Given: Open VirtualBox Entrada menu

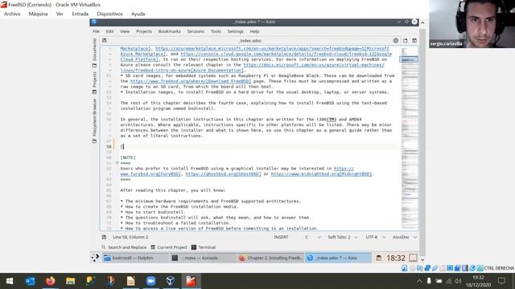Looking at the screenshot, I should coord(80,14).
